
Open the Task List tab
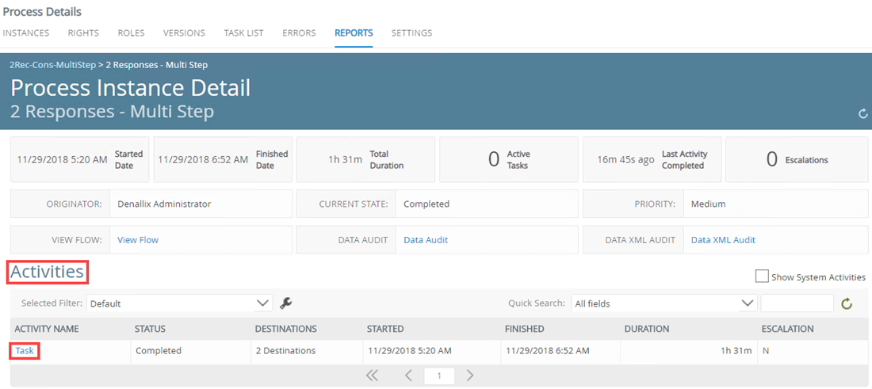tap(243, 32)
